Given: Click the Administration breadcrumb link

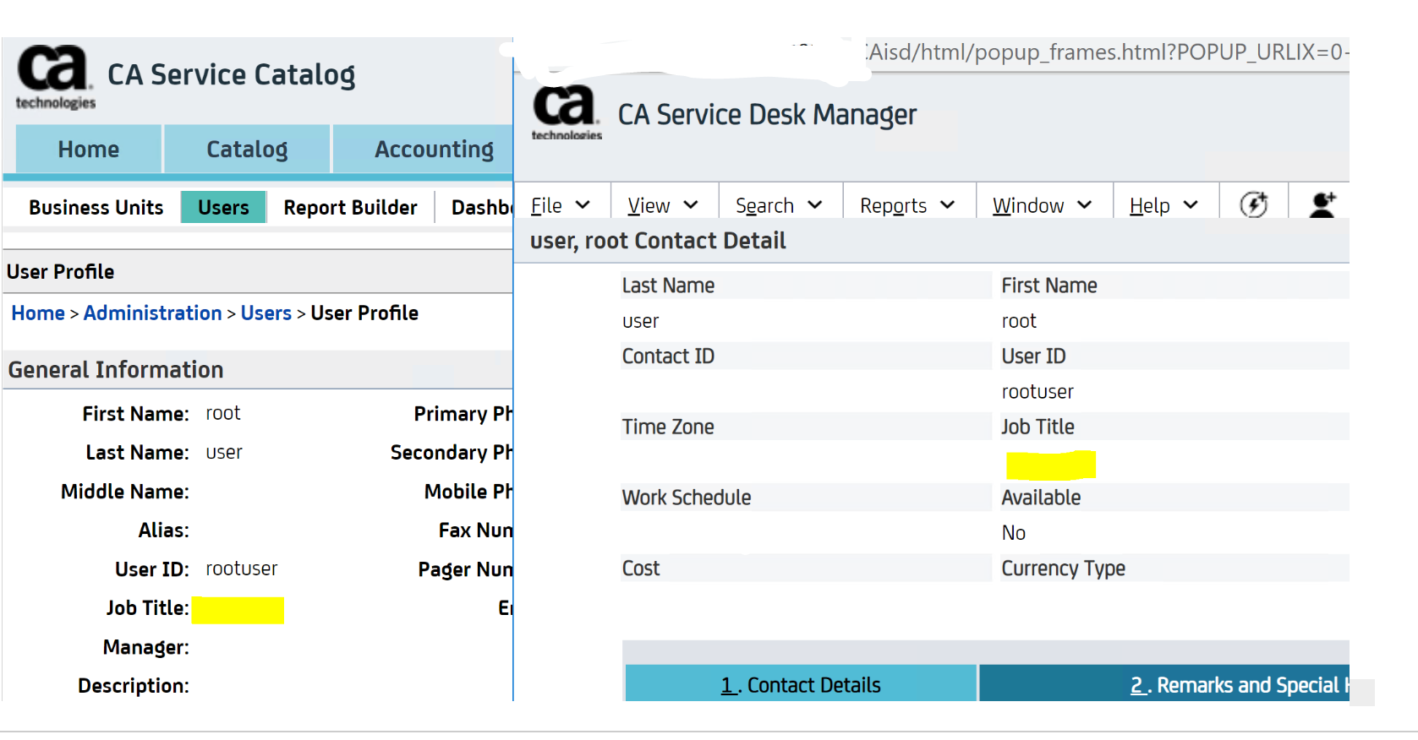Looking at the screenshot, I should 152,313.
